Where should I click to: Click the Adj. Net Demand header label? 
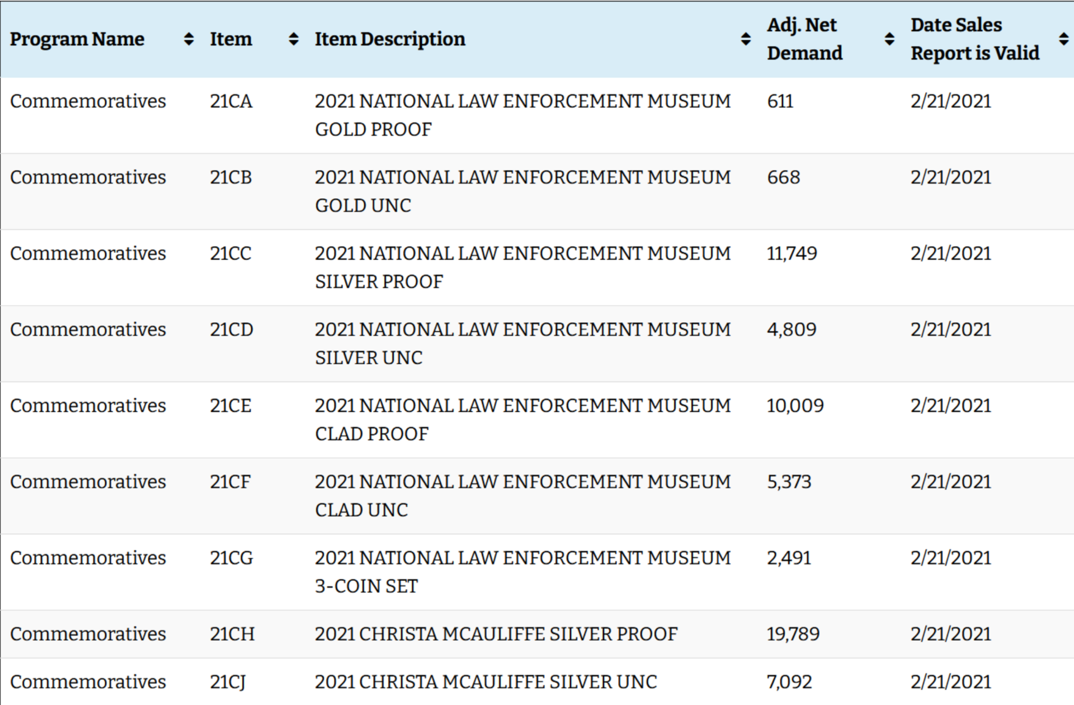pos(804,39)
